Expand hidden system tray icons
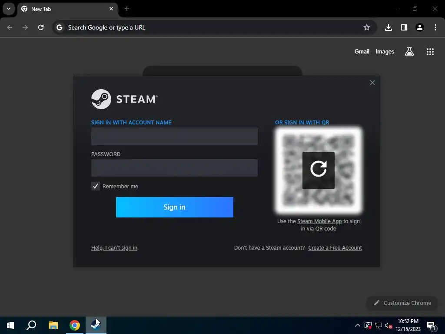Image resolution: width=445 pixels, height=334 pixels. pyautogui.click(x=358, y=325)
